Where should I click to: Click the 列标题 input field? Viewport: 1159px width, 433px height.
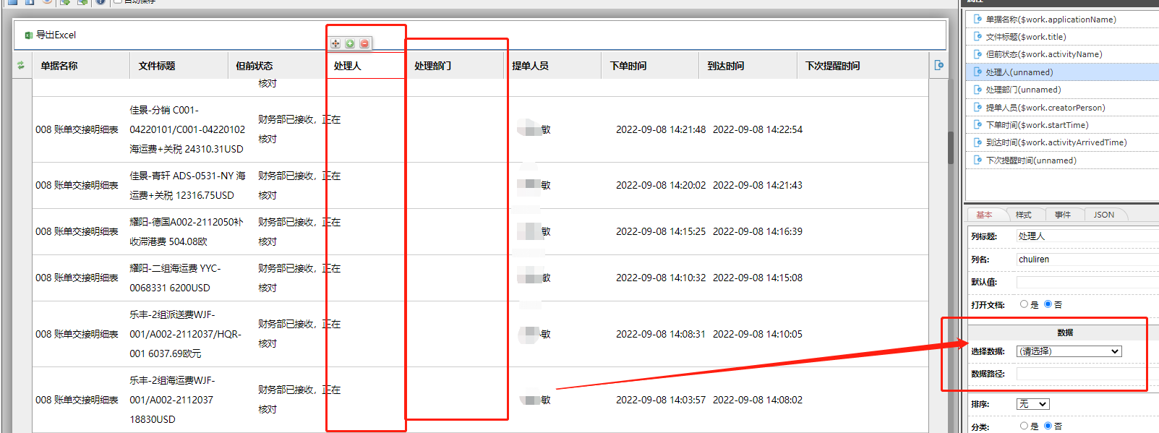1087,236
